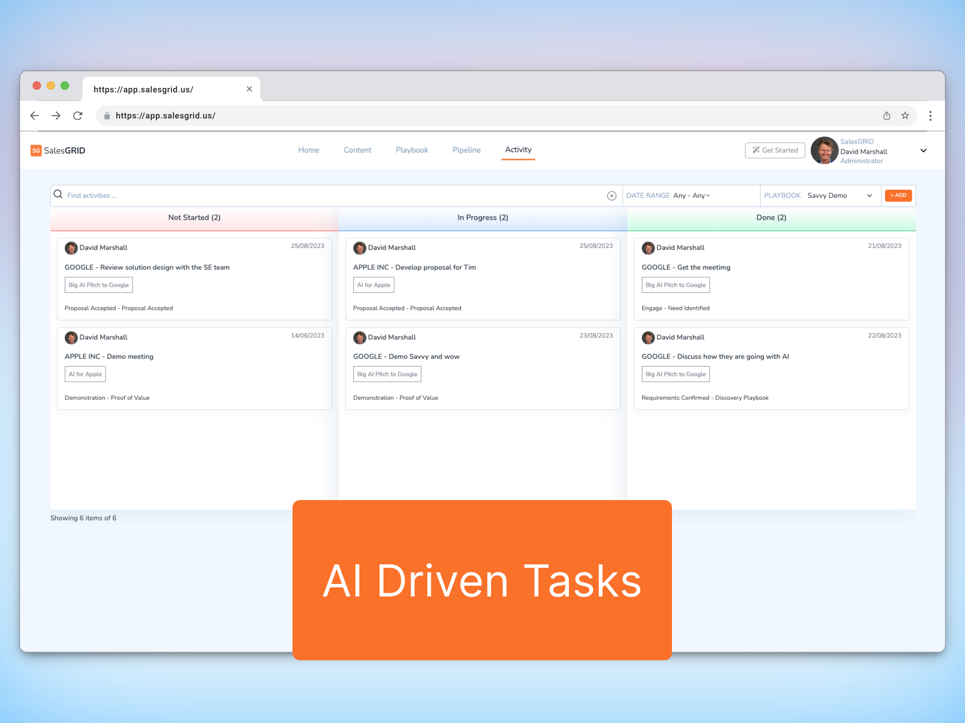This screenshot has height=723, width=965.
Task: Switch to the Pipeline tab
Action: (x=466, y=150)
